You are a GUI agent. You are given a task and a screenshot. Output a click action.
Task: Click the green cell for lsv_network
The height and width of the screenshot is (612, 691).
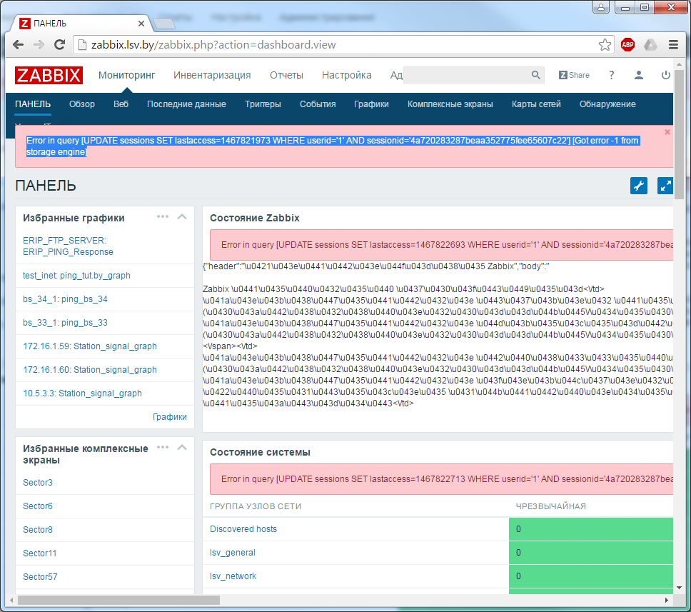tap(591, 576)
